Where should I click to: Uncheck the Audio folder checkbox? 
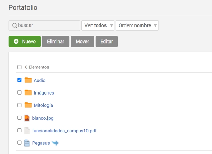point(19,80)
